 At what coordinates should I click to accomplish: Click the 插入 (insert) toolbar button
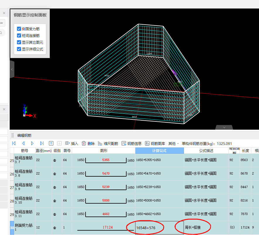tap(71, 143)
